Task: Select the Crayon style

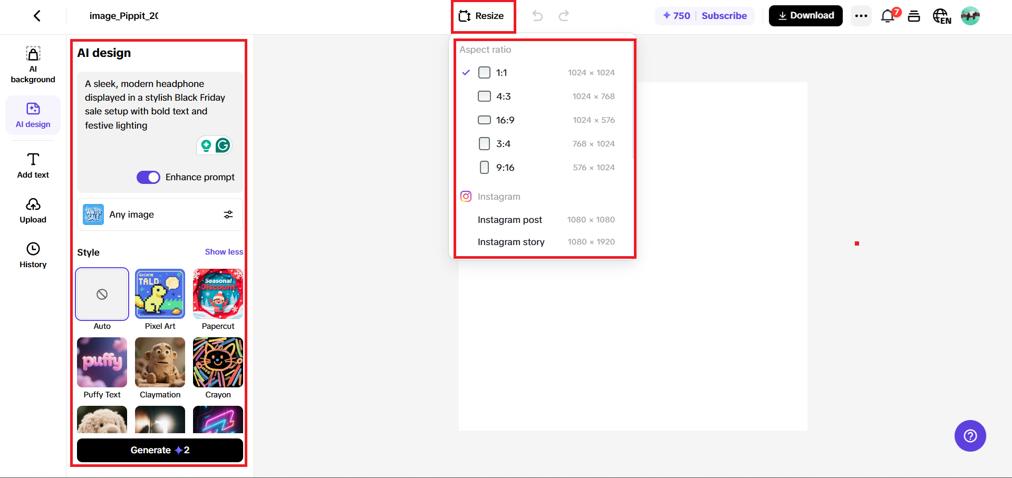Action: pos(218,363)
